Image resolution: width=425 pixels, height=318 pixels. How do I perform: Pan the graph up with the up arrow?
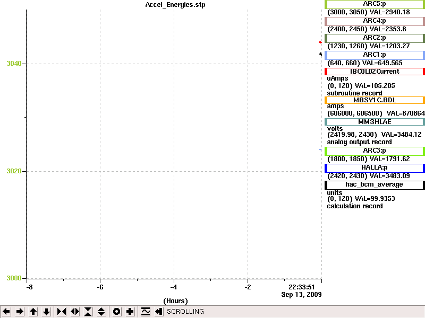tap(33, 312)
